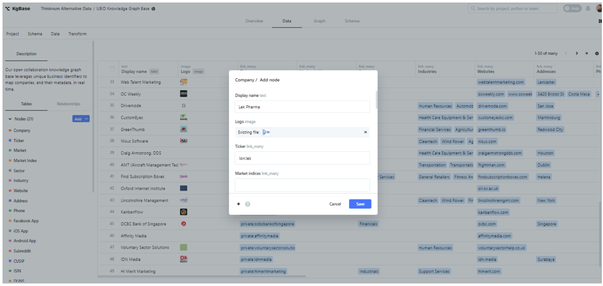
Task: Switch to the top Schema tab
Action: [352, 21]
